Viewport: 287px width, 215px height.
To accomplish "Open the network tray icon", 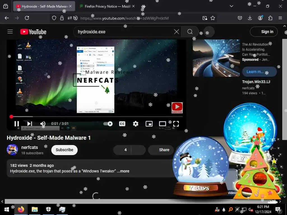I will tap(244, 209).
